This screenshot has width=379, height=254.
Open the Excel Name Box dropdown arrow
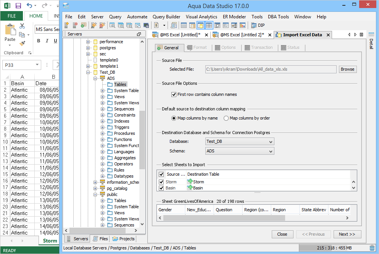pyautogui.click(x=37, y=65)
